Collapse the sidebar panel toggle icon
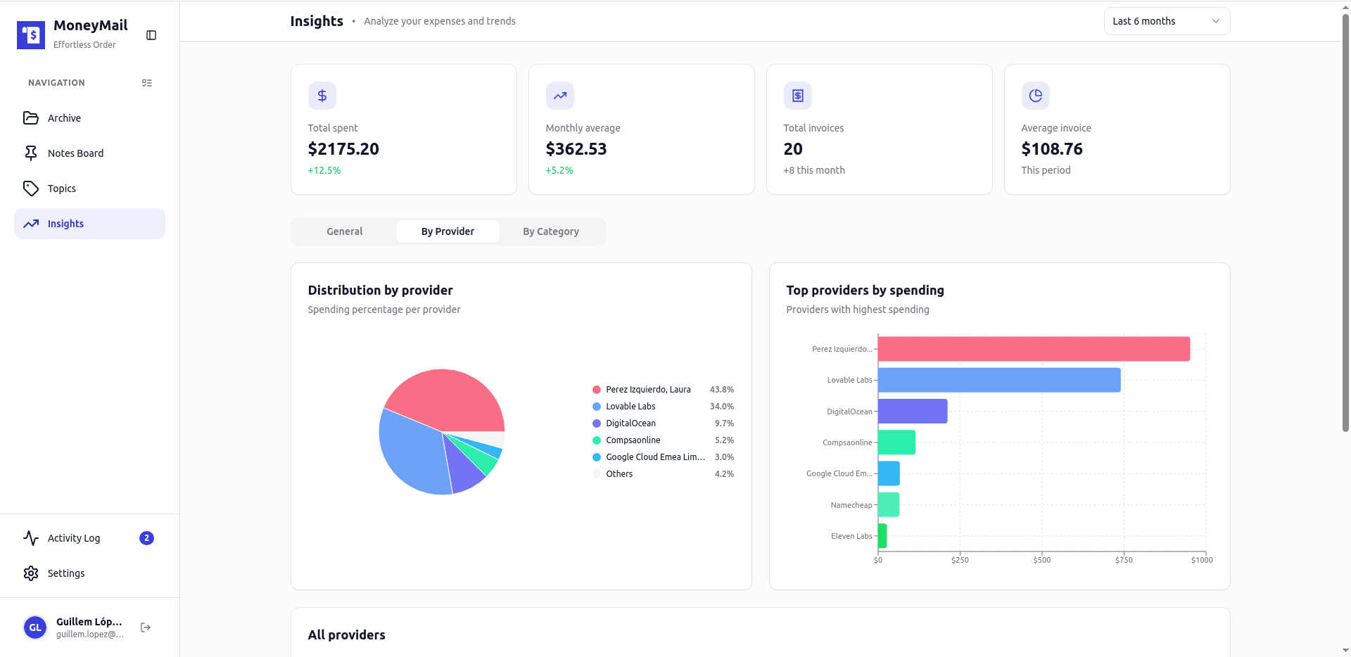Viewport: 1351px width, 657px height. click(x=151, y=35)
